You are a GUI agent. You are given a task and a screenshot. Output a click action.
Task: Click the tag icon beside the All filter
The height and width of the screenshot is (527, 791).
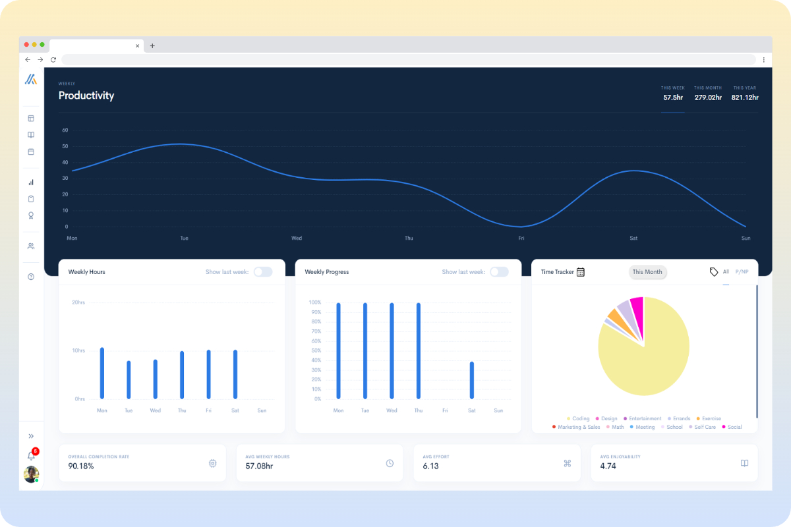pyautogui.click(x=713, y=271)
